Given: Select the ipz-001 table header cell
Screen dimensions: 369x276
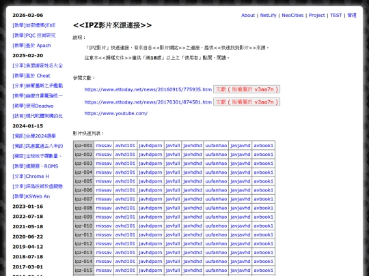Looking at the screenshot, I should 83,146.
